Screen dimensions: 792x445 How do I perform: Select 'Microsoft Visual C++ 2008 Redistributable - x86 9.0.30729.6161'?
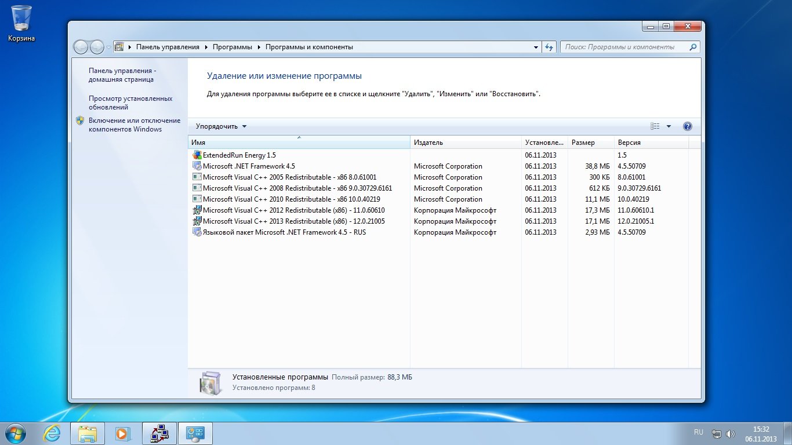point(297,188)
